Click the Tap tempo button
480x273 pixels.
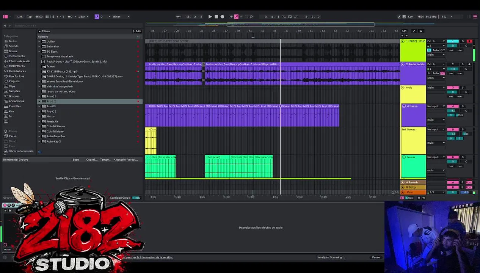30,17
